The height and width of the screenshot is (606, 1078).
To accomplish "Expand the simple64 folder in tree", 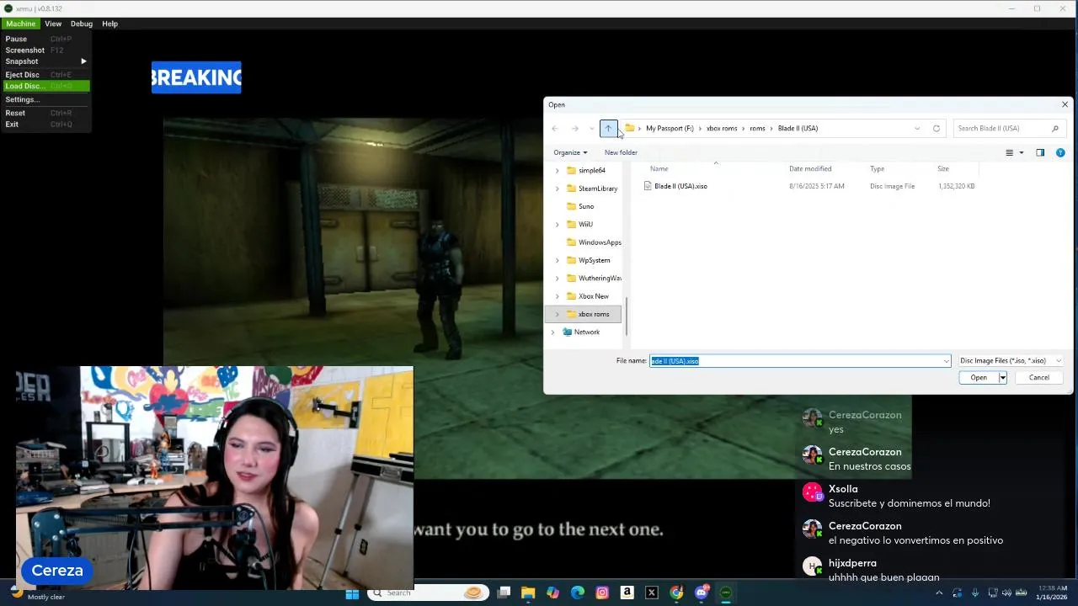I will [557, 170].
